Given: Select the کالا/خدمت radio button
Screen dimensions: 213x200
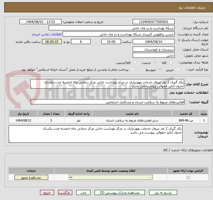Looking at the screenshot, I should pos(135,62).
